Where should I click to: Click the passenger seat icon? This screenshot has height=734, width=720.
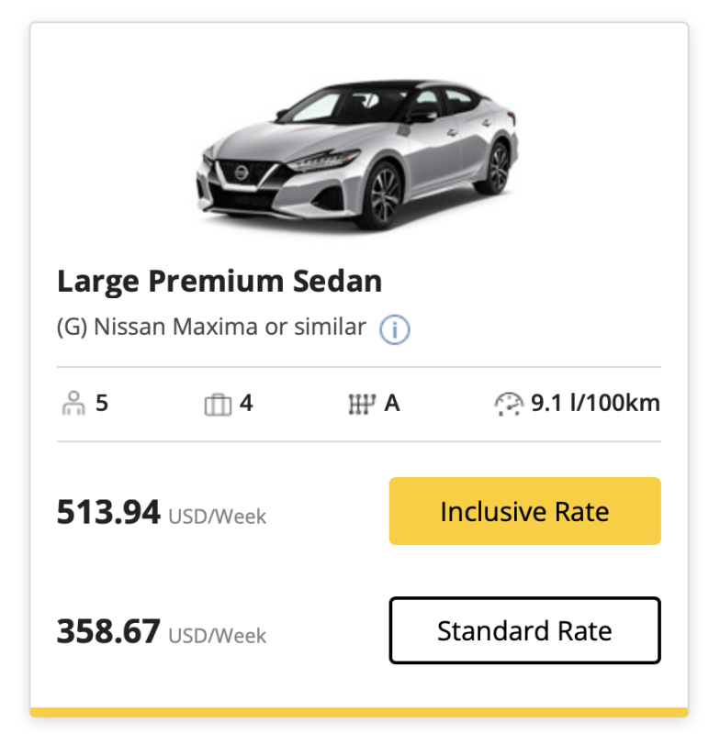pyautogui.click(x=71, y=404)
